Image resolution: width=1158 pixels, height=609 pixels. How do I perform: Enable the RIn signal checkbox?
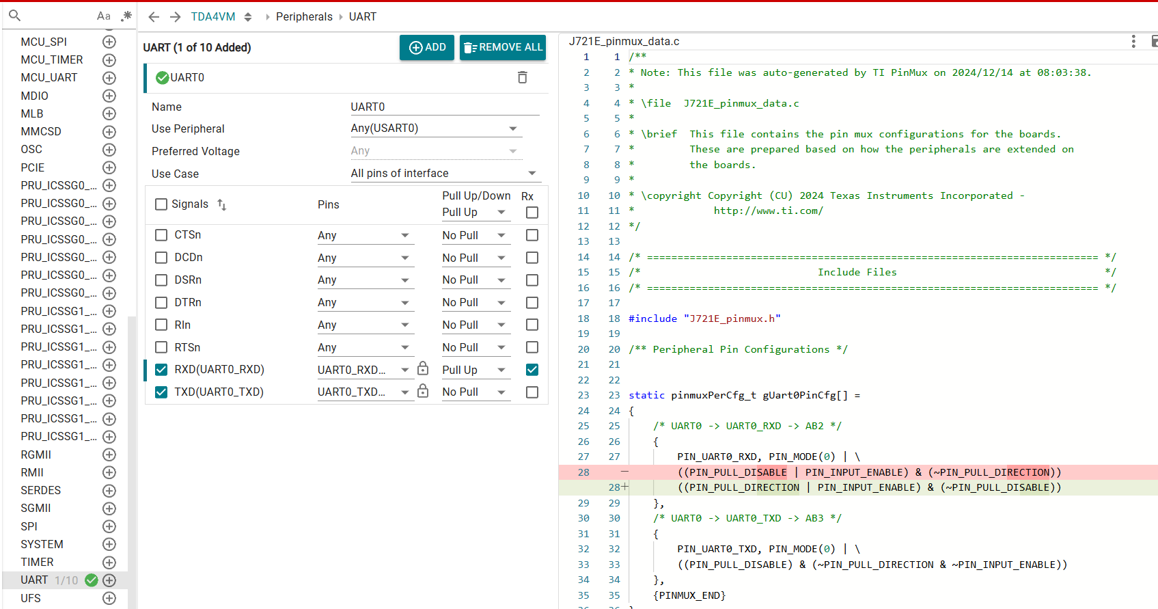161,325
